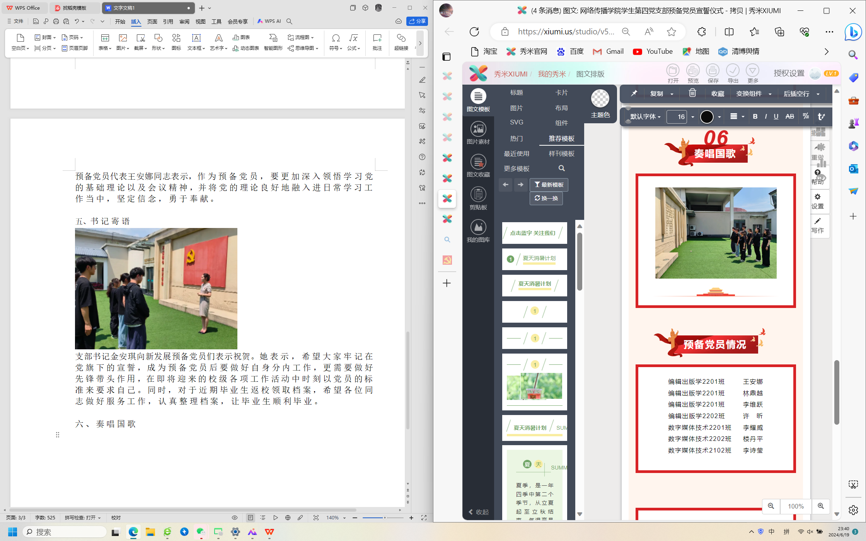Open 封面 cover page dropdown in WPS
The height and width of the screenshot is (541, 866).
pos(45,37)
